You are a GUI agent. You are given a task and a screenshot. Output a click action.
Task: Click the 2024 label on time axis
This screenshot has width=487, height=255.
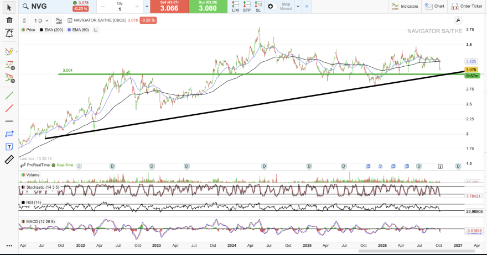tap(232, 246)
